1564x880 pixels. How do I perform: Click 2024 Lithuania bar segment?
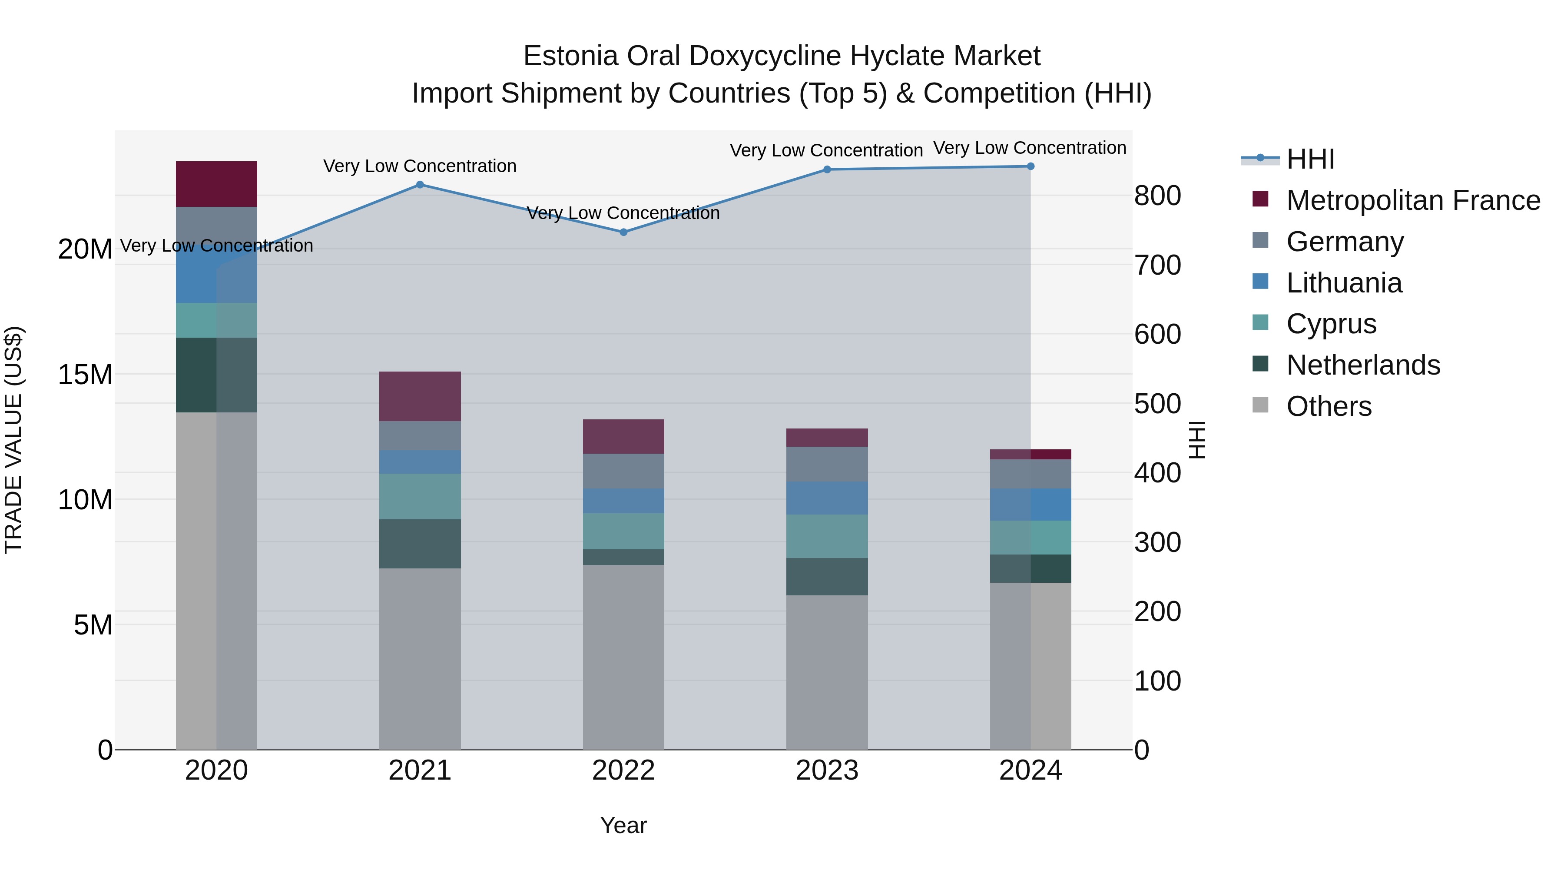[x=1031, y=505]
